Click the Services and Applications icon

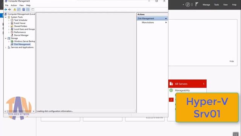[9, 47]
